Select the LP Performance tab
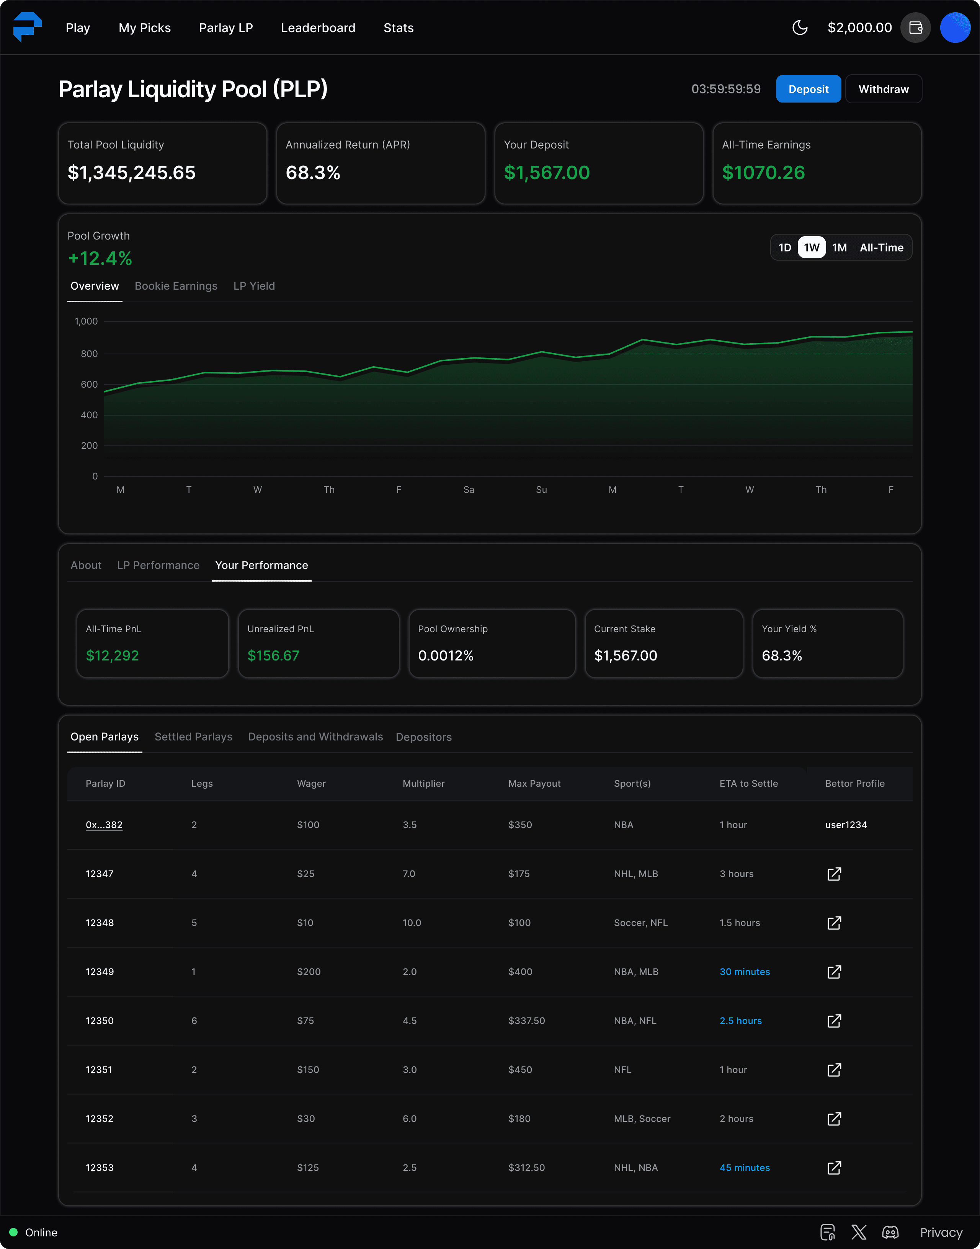 158,566
